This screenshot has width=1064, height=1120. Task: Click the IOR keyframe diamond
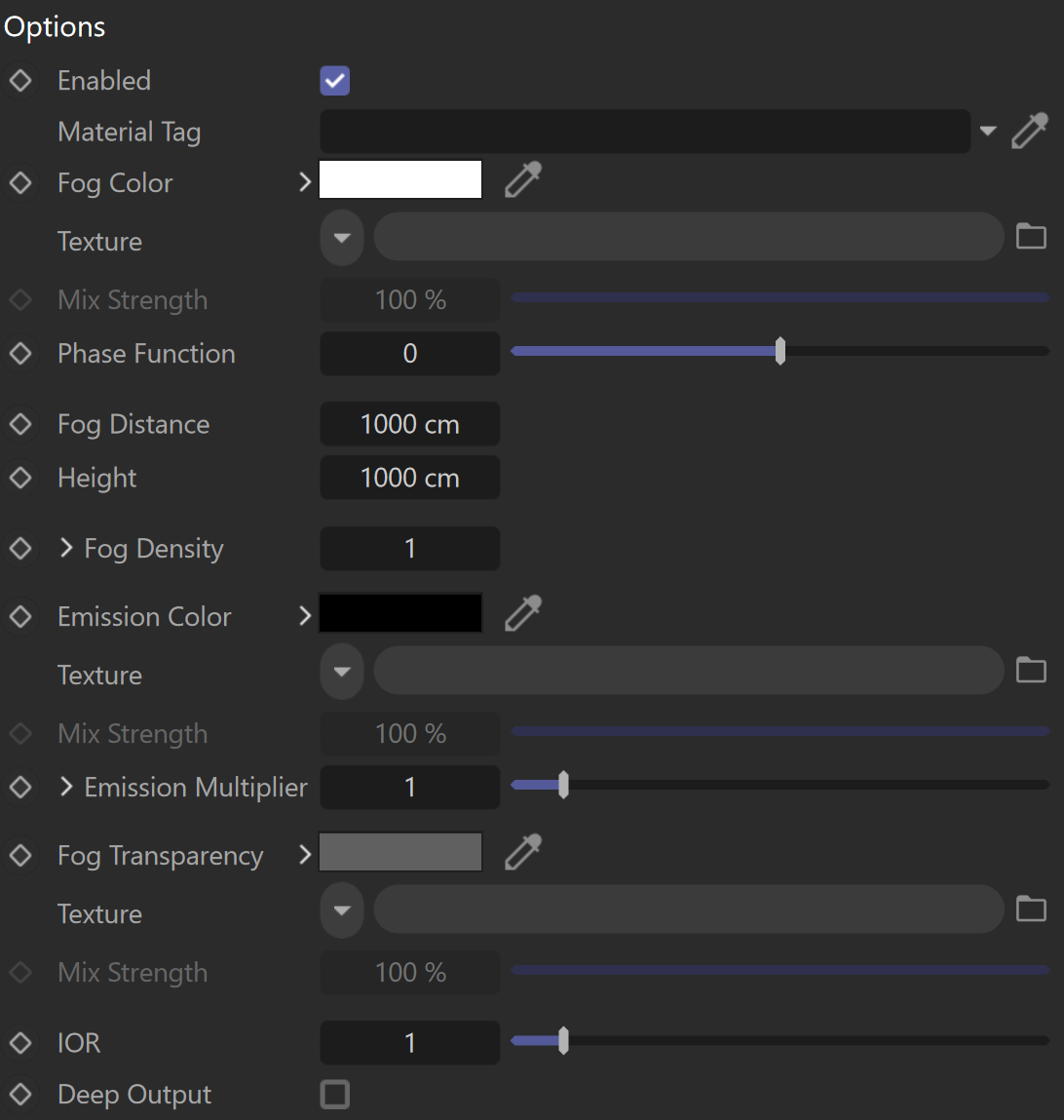20,1043
